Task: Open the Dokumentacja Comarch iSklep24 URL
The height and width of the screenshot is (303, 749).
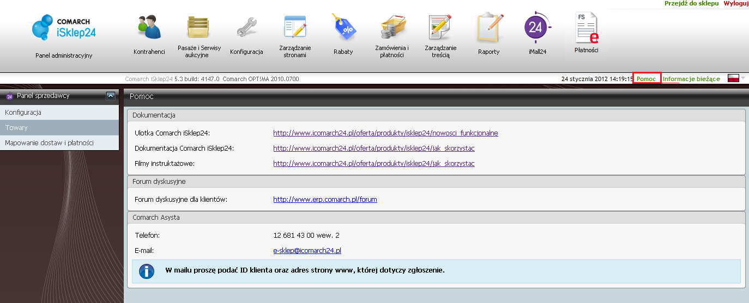Action: point(374,149)
